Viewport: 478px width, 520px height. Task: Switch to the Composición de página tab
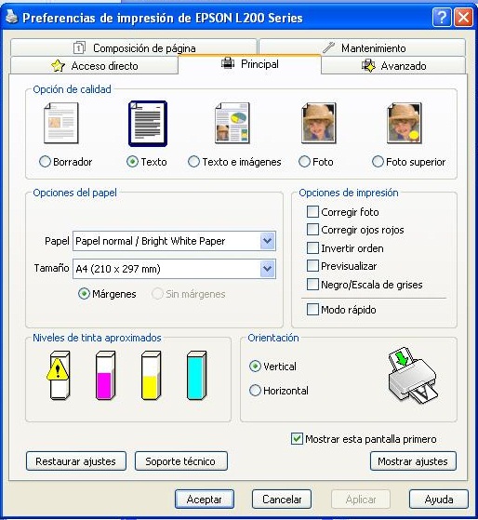pyautogui.click(x=134, y=47)
